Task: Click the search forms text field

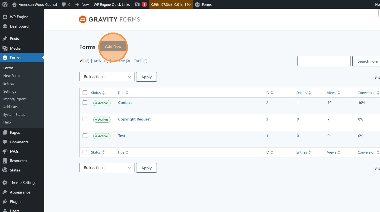Action: [x=324, y=61]
